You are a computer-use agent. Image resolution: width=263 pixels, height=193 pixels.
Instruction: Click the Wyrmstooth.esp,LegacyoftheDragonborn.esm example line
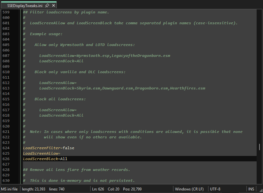pyautogui.click(x=105, y=56)
